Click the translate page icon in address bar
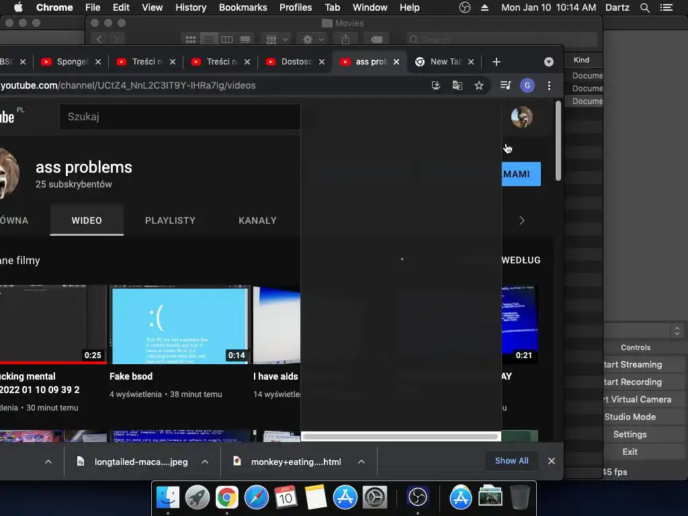The height and width of the screenshot is (516, 688). pyautogui.click(x=457, y=85)
